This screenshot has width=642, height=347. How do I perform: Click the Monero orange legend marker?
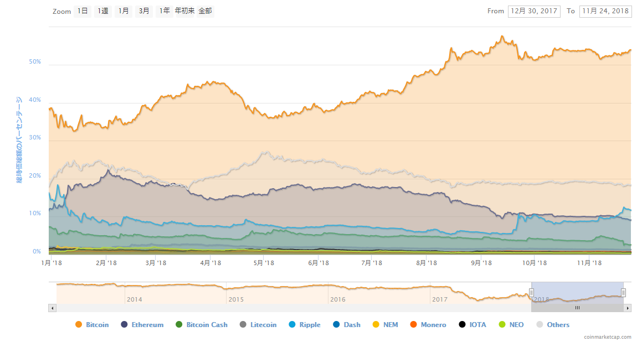(x=413, y=325)
